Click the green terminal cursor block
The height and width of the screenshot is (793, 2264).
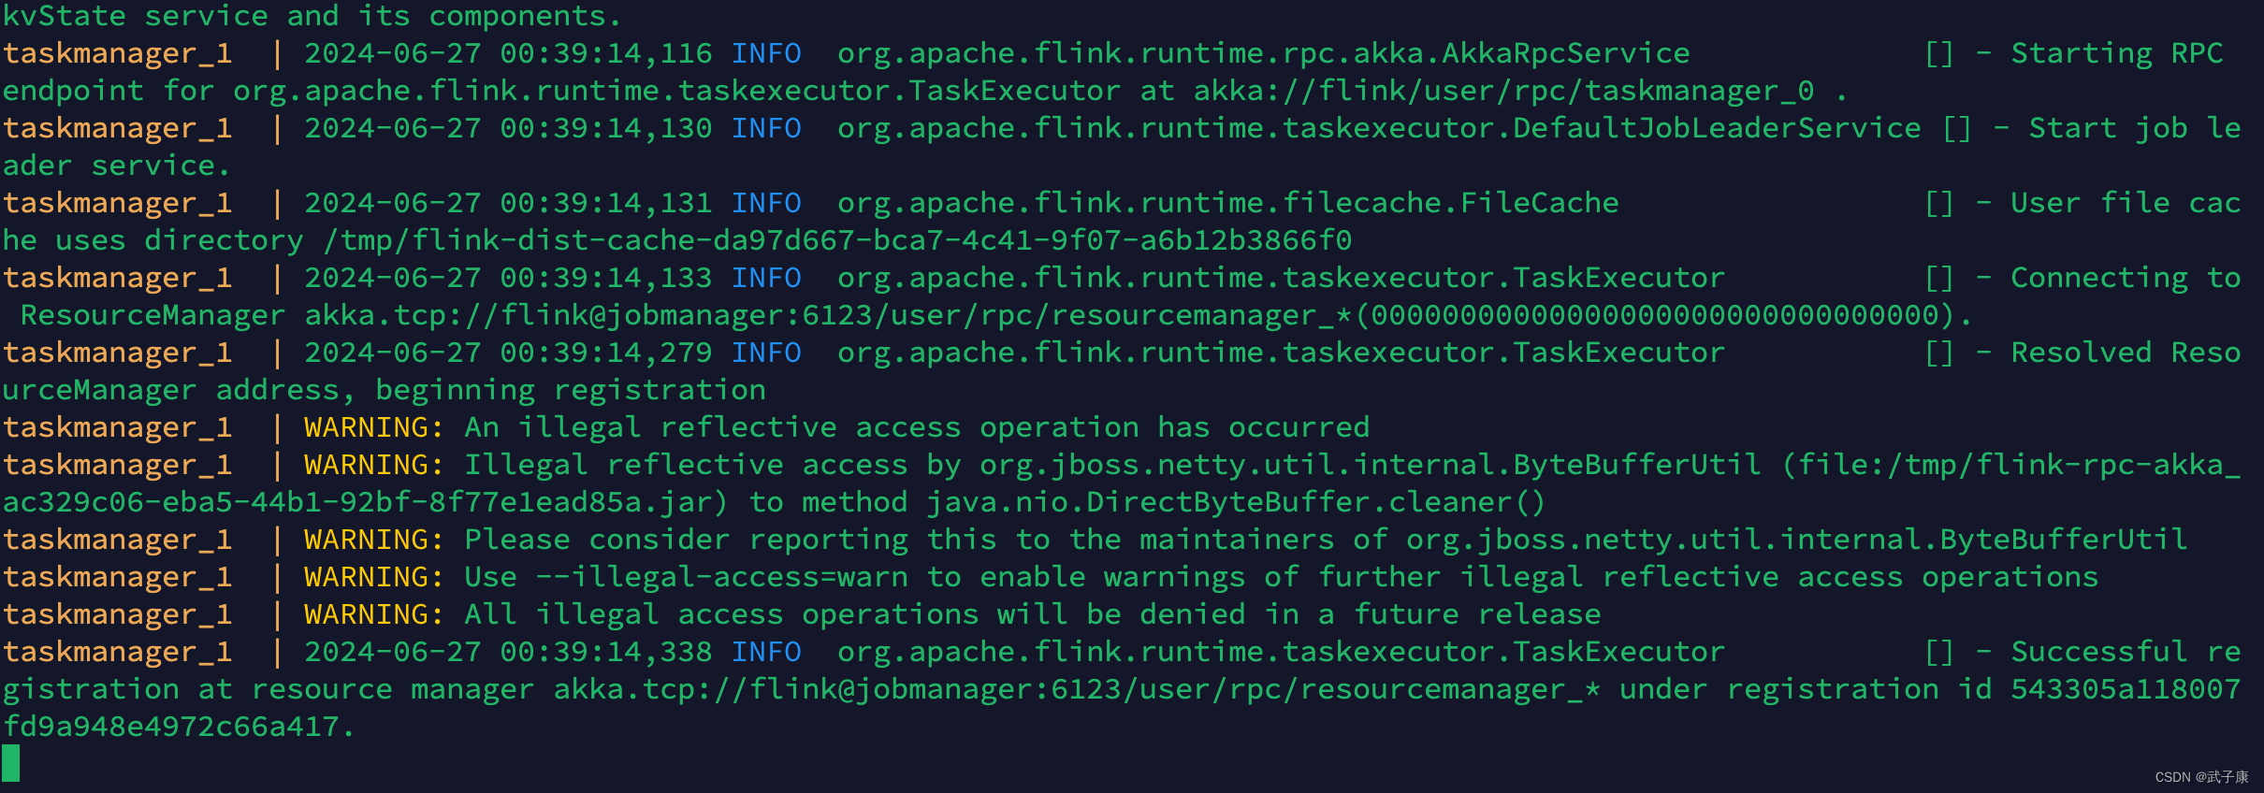11,763
